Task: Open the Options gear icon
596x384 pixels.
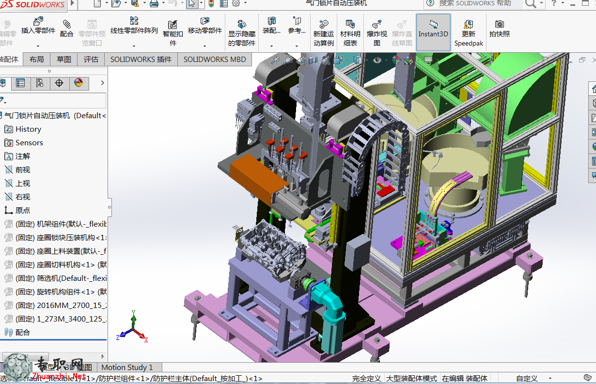Action: (236, 3)
